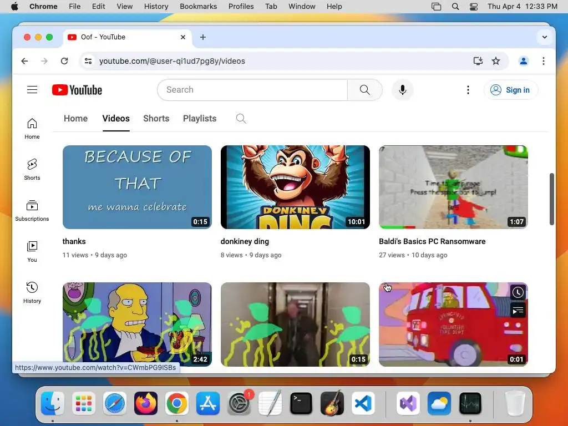Open the View menu

click(124, 7)
